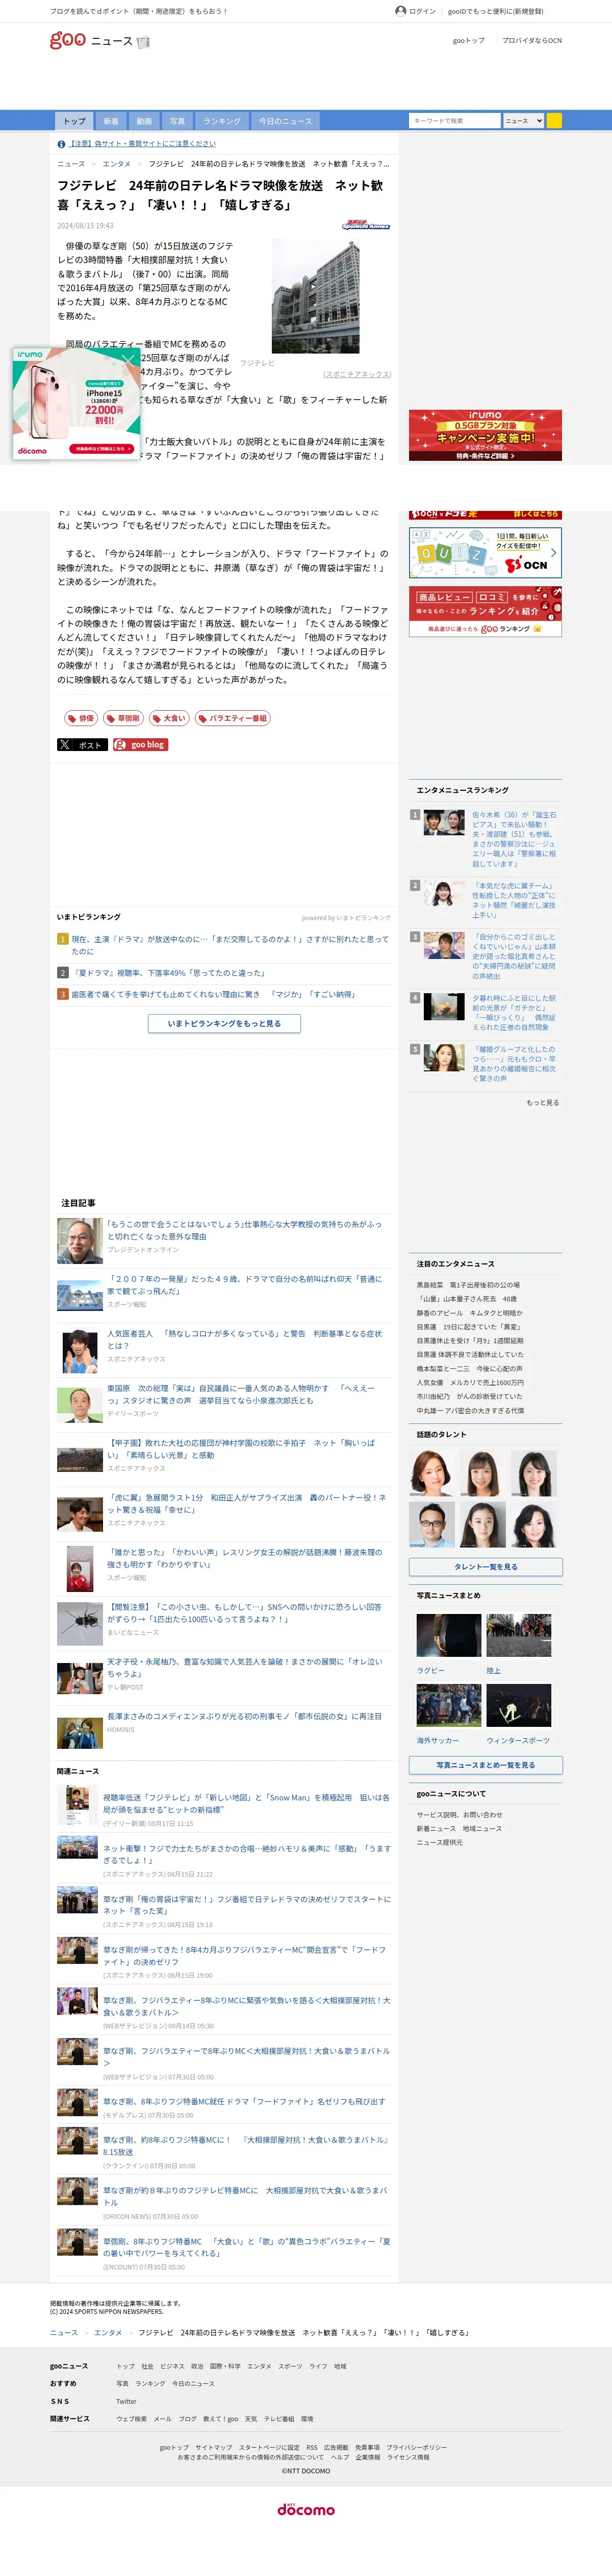Click サイトマップ footer link
Screen dimensions: 612x2576
pos(214,2448)
